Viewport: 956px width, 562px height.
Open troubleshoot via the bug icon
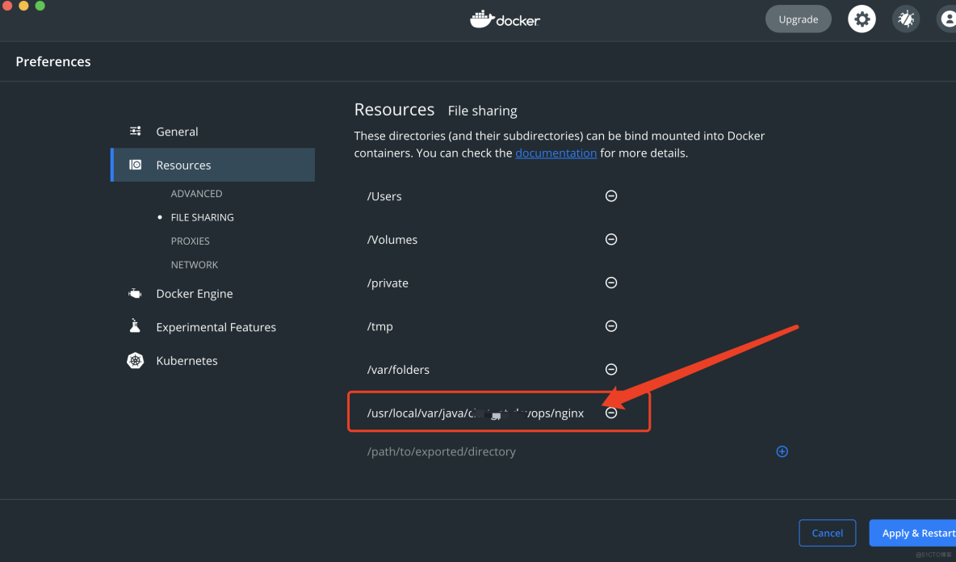click(906, 19)
